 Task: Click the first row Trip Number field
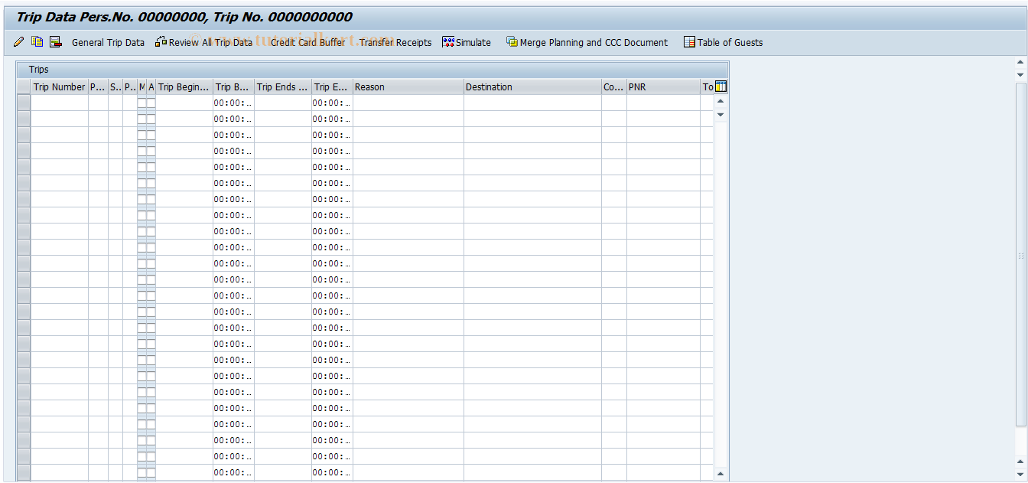coord(60,103)
